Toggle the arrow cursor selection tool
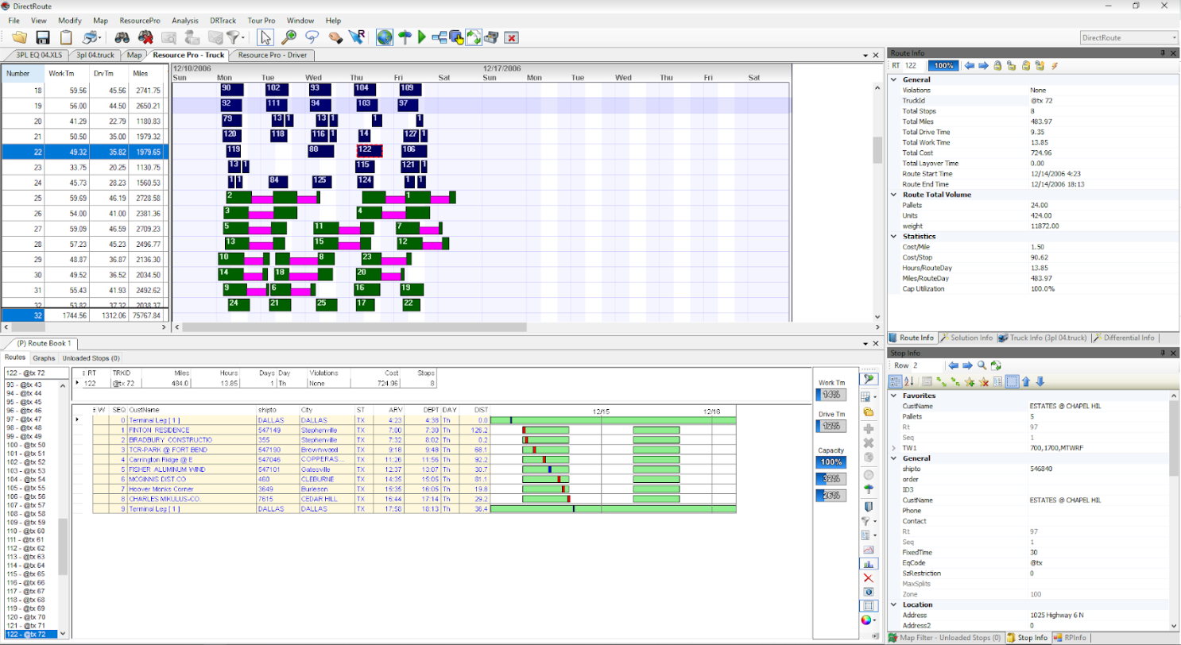The height and width of the screenshot is (645, 1181). point(265,37)
